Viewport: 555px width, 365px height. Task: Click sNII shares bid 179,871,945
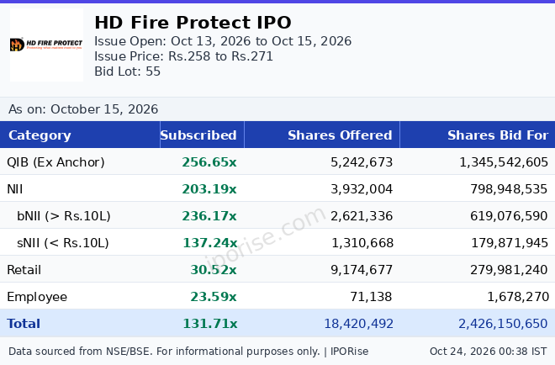(510, 243)
